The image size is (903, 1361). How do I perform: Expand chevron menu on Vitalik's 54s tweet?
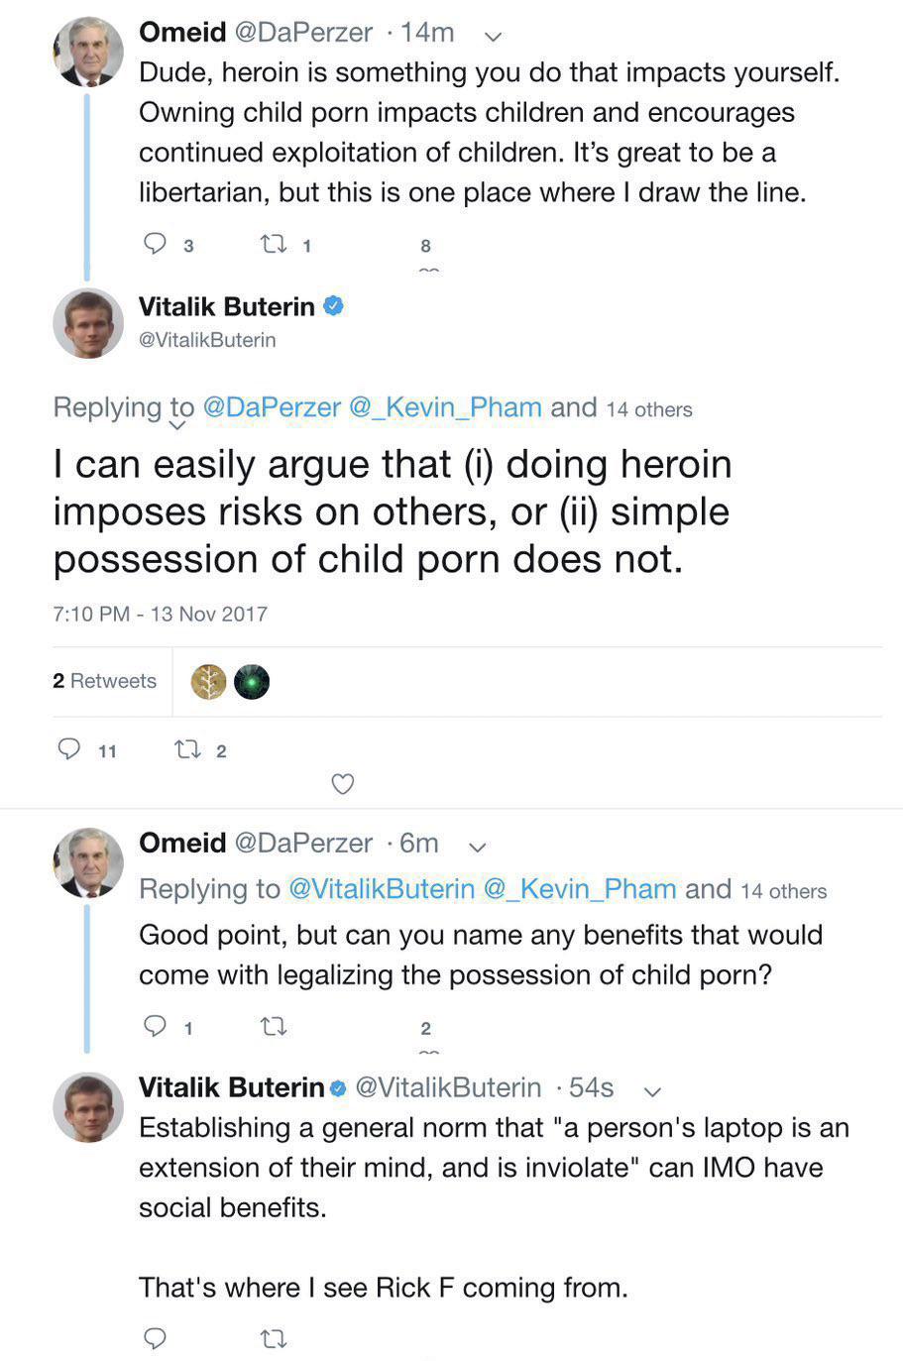pos(651,1091)
